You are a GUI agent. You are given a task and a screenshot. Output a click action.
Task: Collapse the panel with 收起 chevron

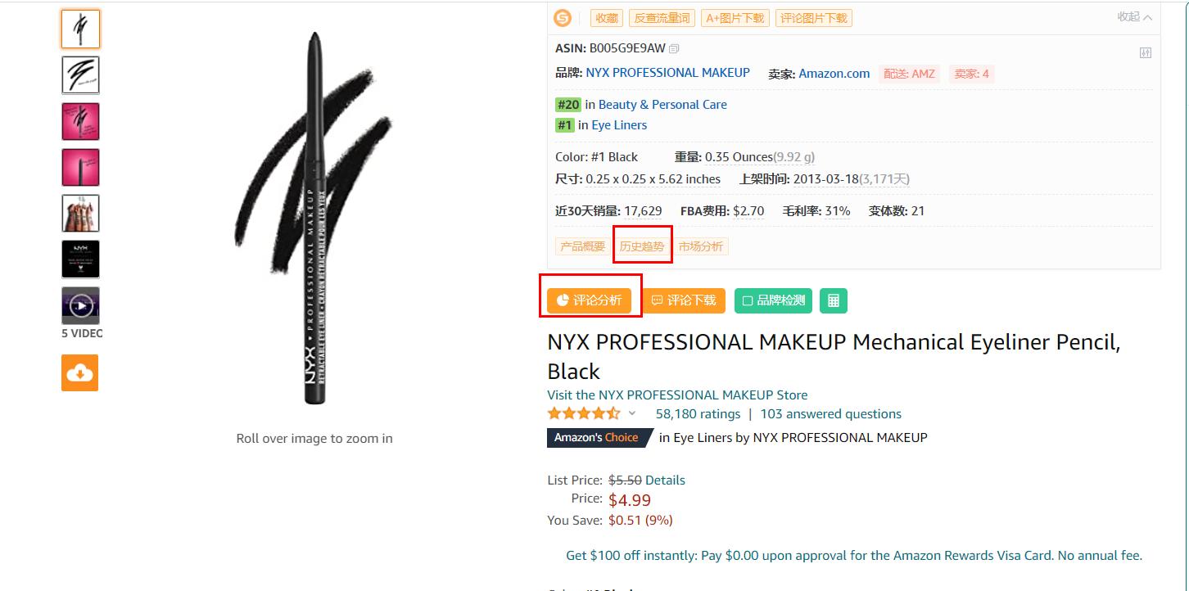(x=1135, y=17)
